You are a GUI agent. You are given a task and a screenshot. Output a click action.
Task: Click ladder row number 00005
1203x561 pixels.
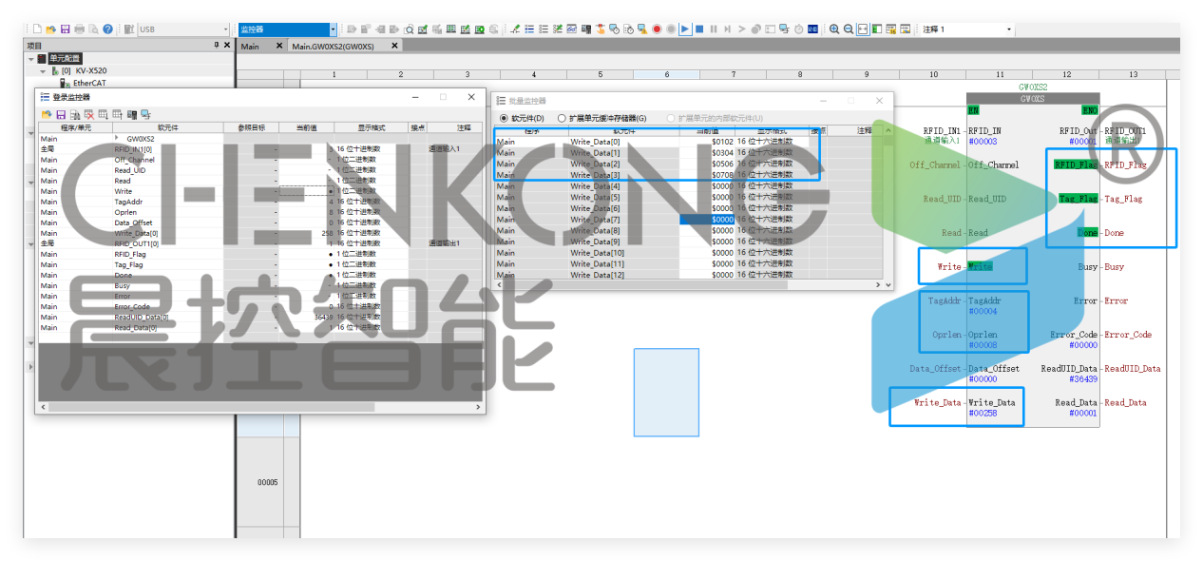[x=268, y=483]
